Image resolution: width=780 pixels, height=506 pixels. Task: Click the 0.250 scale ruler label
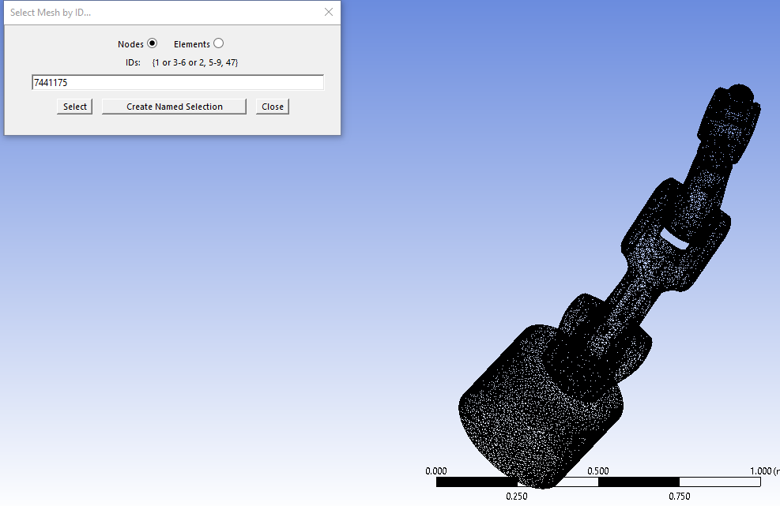click(x=516, y=496)
